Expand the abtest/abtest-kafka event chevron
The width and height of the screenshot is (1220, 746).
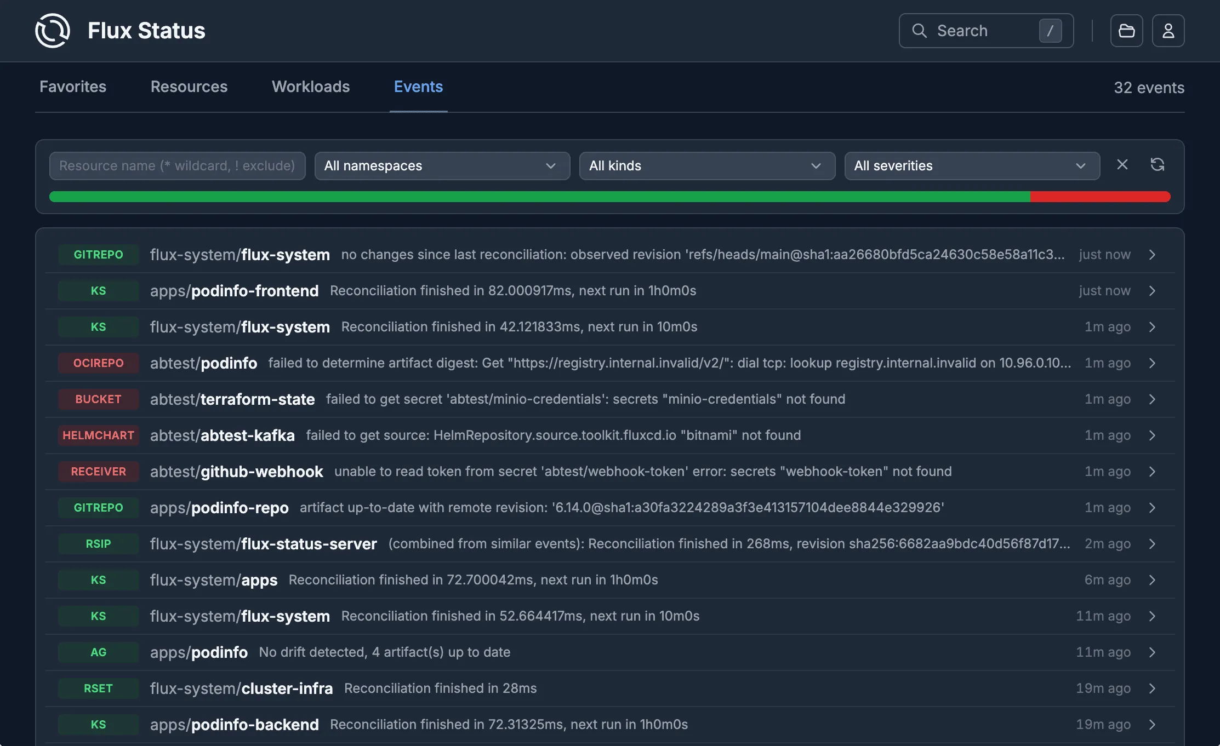tap(1151, 435)
